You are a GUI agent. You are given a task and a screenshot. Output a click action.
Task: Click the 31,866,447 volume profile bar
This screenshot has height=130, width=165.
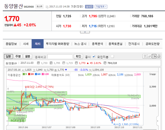pyautogui.click(x=37, y=93)
